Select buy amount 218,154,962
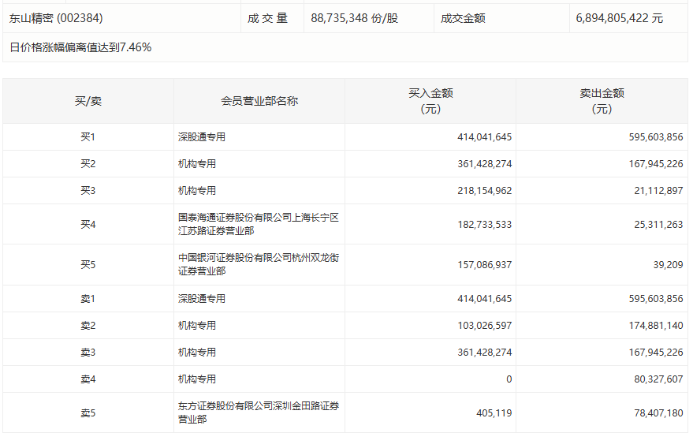 tap(484, 191)
